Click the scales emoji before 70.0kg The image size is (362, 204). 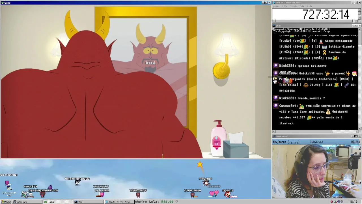pos(306,85)
